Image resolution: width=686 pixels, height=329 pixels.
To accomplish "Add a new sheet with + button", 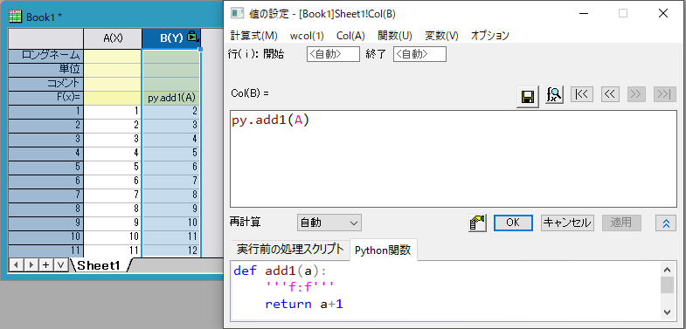I will [46, 265].
